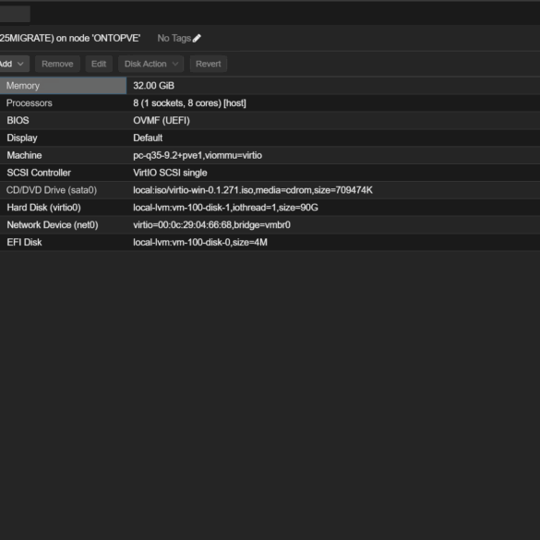540x540 pixels.
Task: Select the Processors row
Action: (x=270, y=103)
